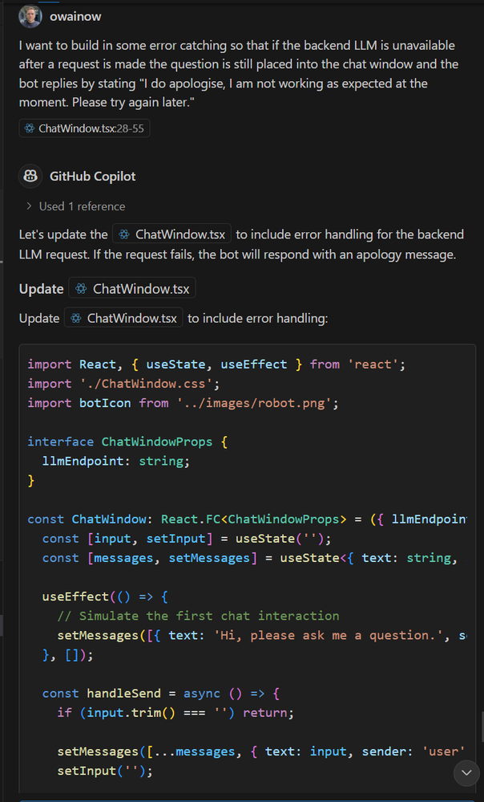Click the const [input, setInput] code line
484x802 pixels.
[x=187, y=539]
